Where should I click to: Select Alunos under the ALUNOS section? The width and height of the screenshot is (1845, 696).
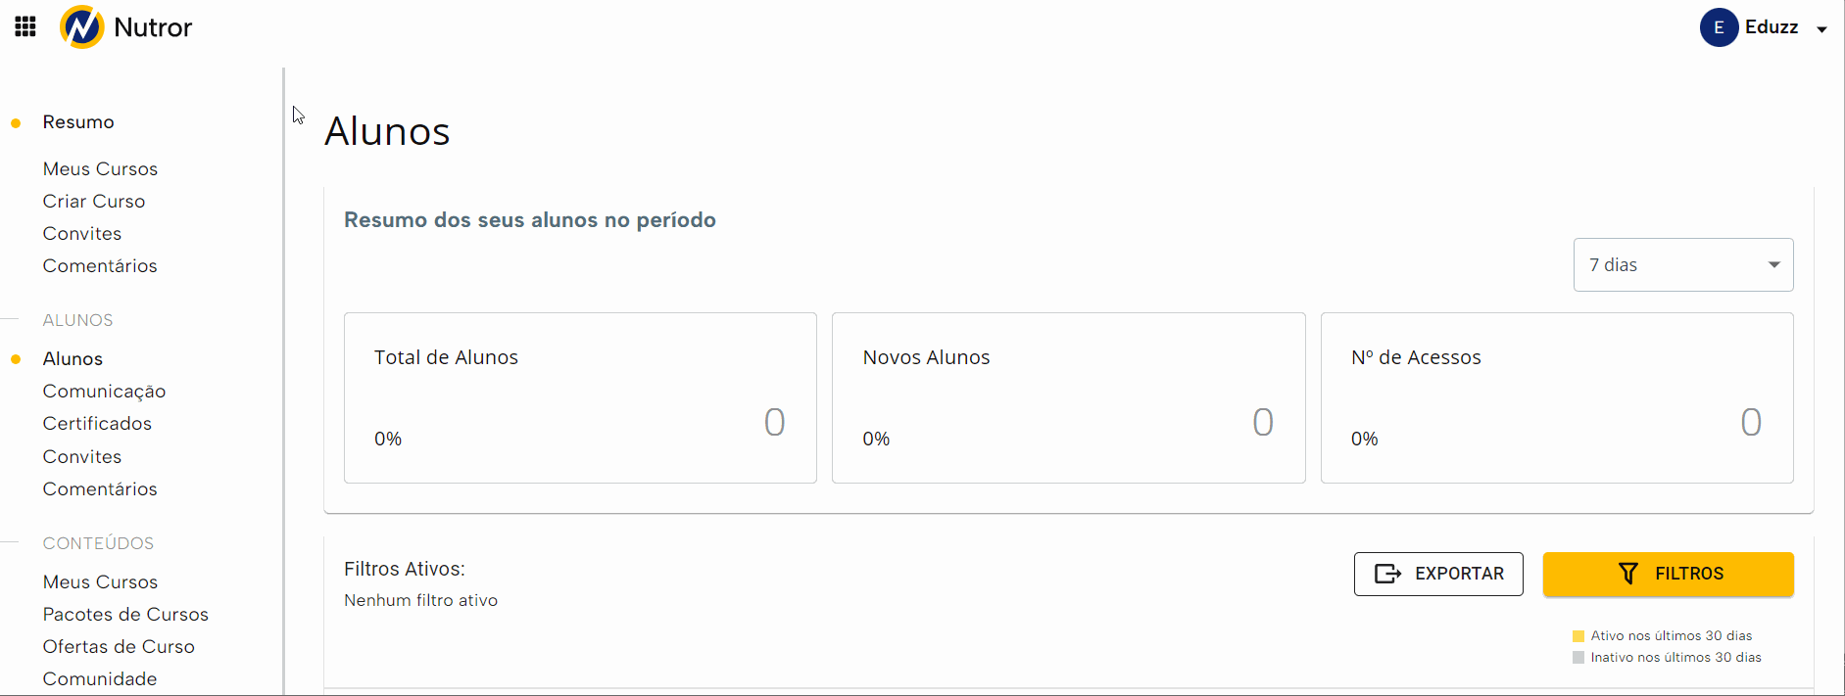click(73, 359)
